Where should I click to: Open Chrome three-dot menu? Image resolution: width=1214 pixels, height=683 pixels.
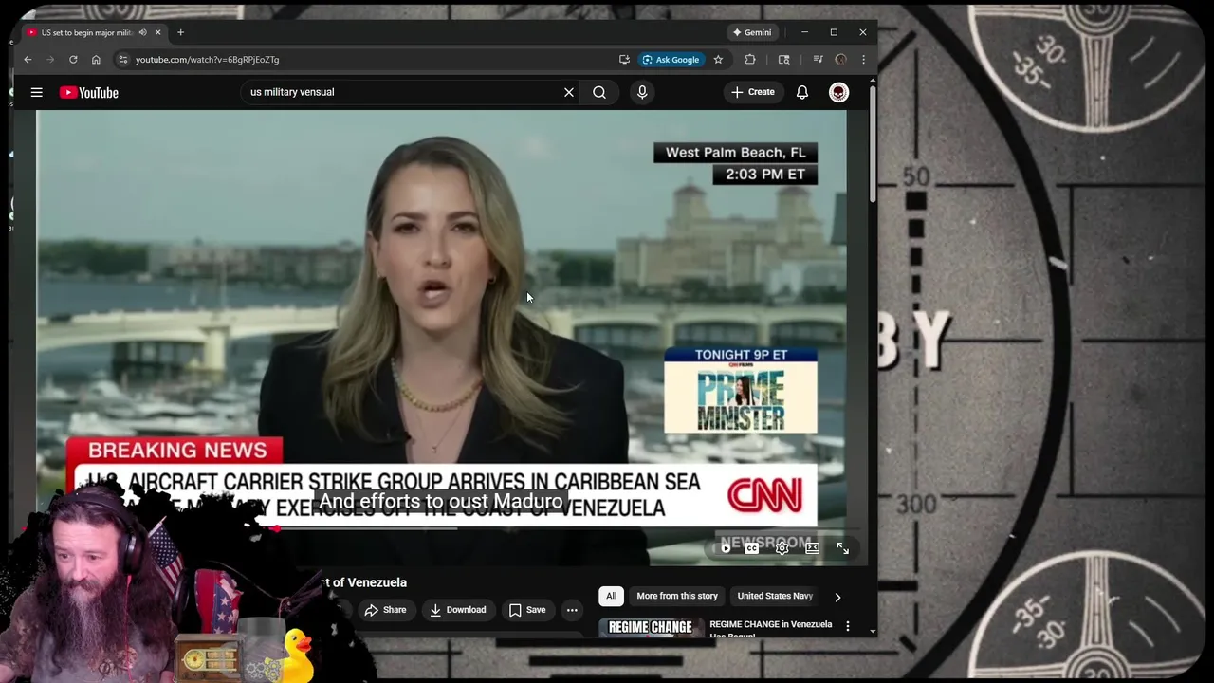[x=863, y=59]
